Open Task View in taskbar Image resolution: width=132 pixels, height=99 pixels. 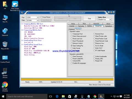[51, 97]
